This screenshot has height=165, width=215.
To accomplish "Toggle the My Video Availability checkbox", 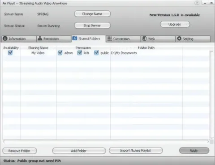I will pos(10,52).
